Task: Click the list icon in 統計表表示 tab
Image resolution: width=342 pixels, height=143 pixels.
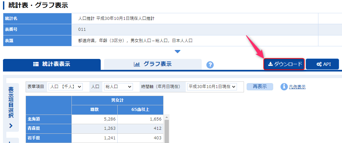Action: coord(36,64)
